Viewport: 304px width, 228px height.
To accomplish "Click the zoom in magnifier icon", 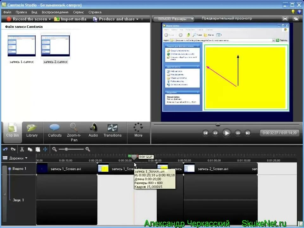I will click(88, 149).
